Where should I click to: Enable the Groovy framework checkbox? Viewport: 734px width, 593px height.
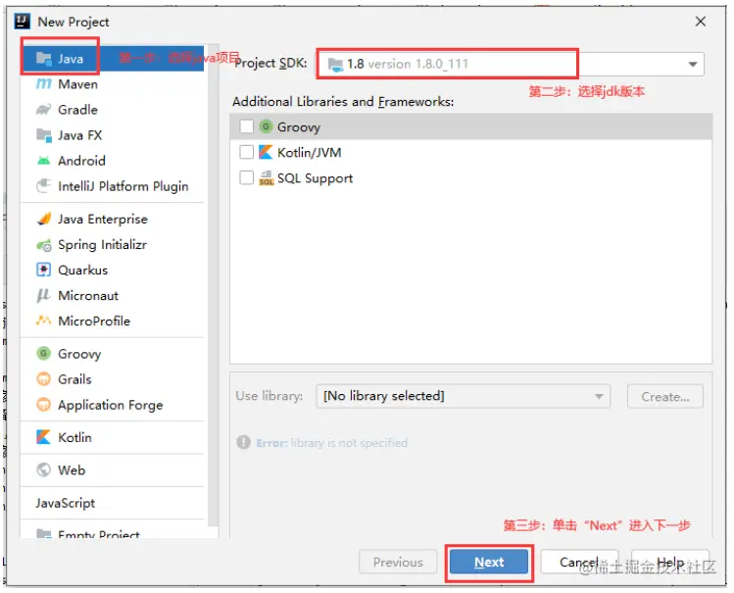point(246,126)
